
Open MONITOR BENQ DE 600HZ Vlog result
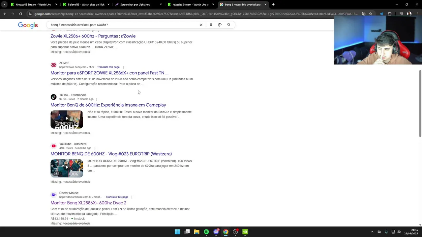pyautogui.click(x=111, y=154)
